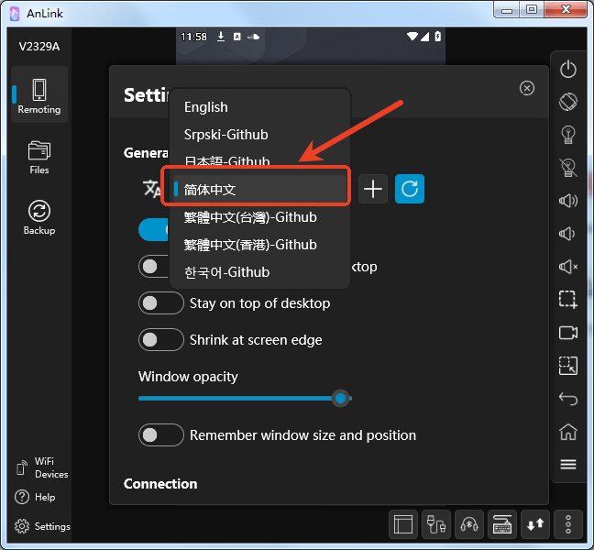This screenshot has height=550, width=594.
Task: Enable Shrink at screen edge switch
Action: (161, 340)
